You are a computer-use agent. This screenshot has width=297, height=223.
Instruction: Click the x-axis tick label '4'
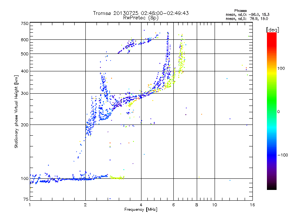pos(141,205)
